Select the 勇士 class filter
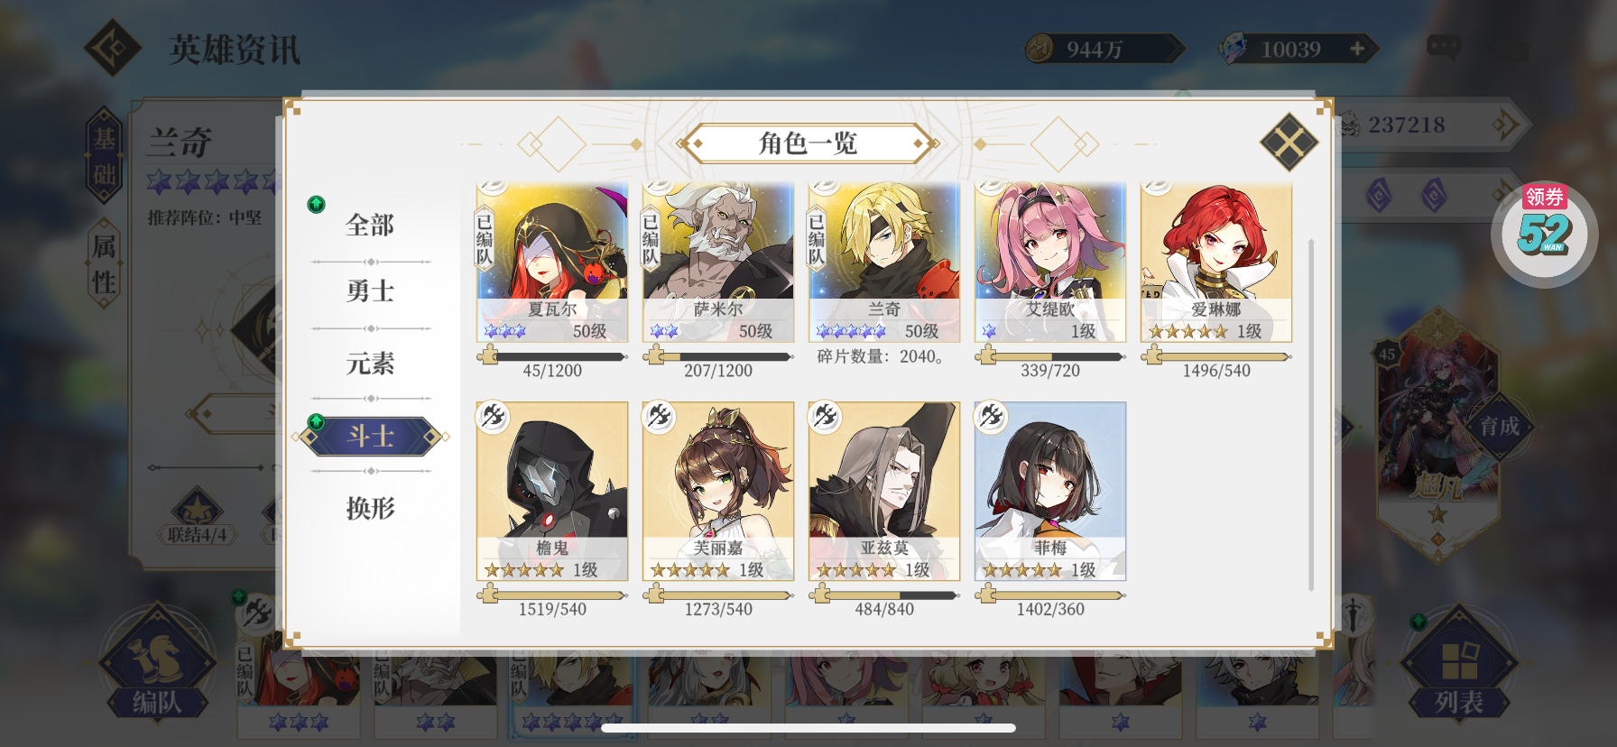 pos(370,291)
